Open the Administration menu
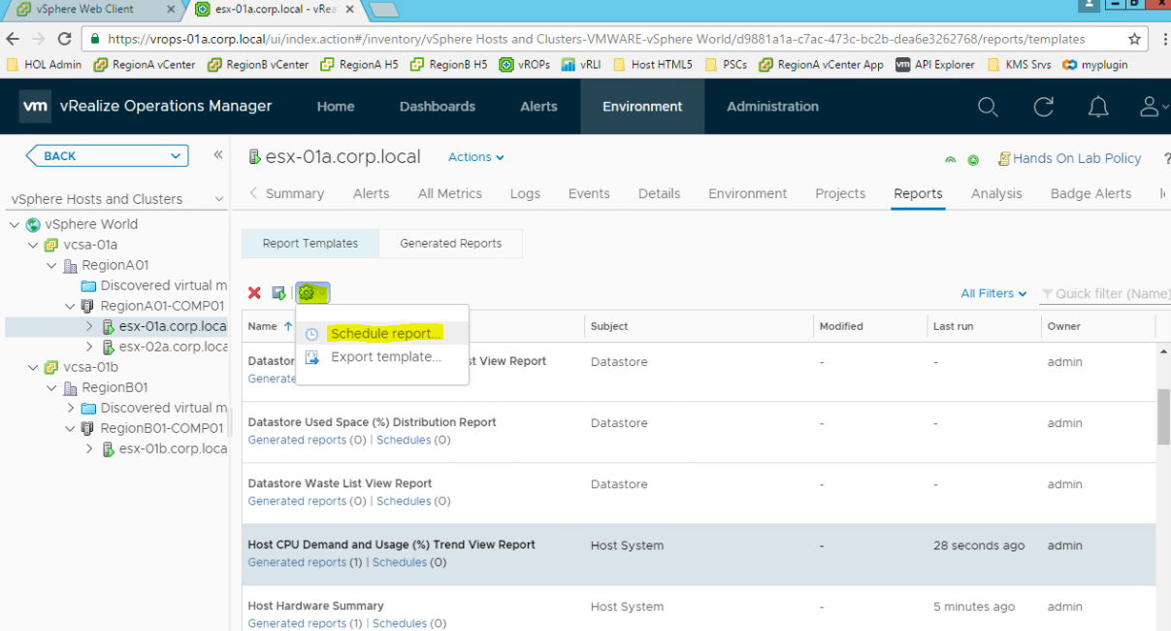Image resolution: width=1171 pixels, height=631 pixels. (x=772, y=107)
